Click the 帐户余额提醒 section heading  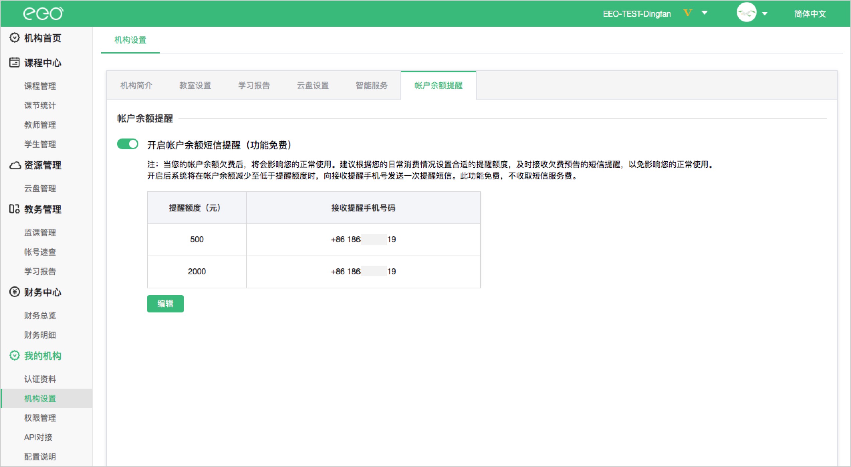[145, 118]
